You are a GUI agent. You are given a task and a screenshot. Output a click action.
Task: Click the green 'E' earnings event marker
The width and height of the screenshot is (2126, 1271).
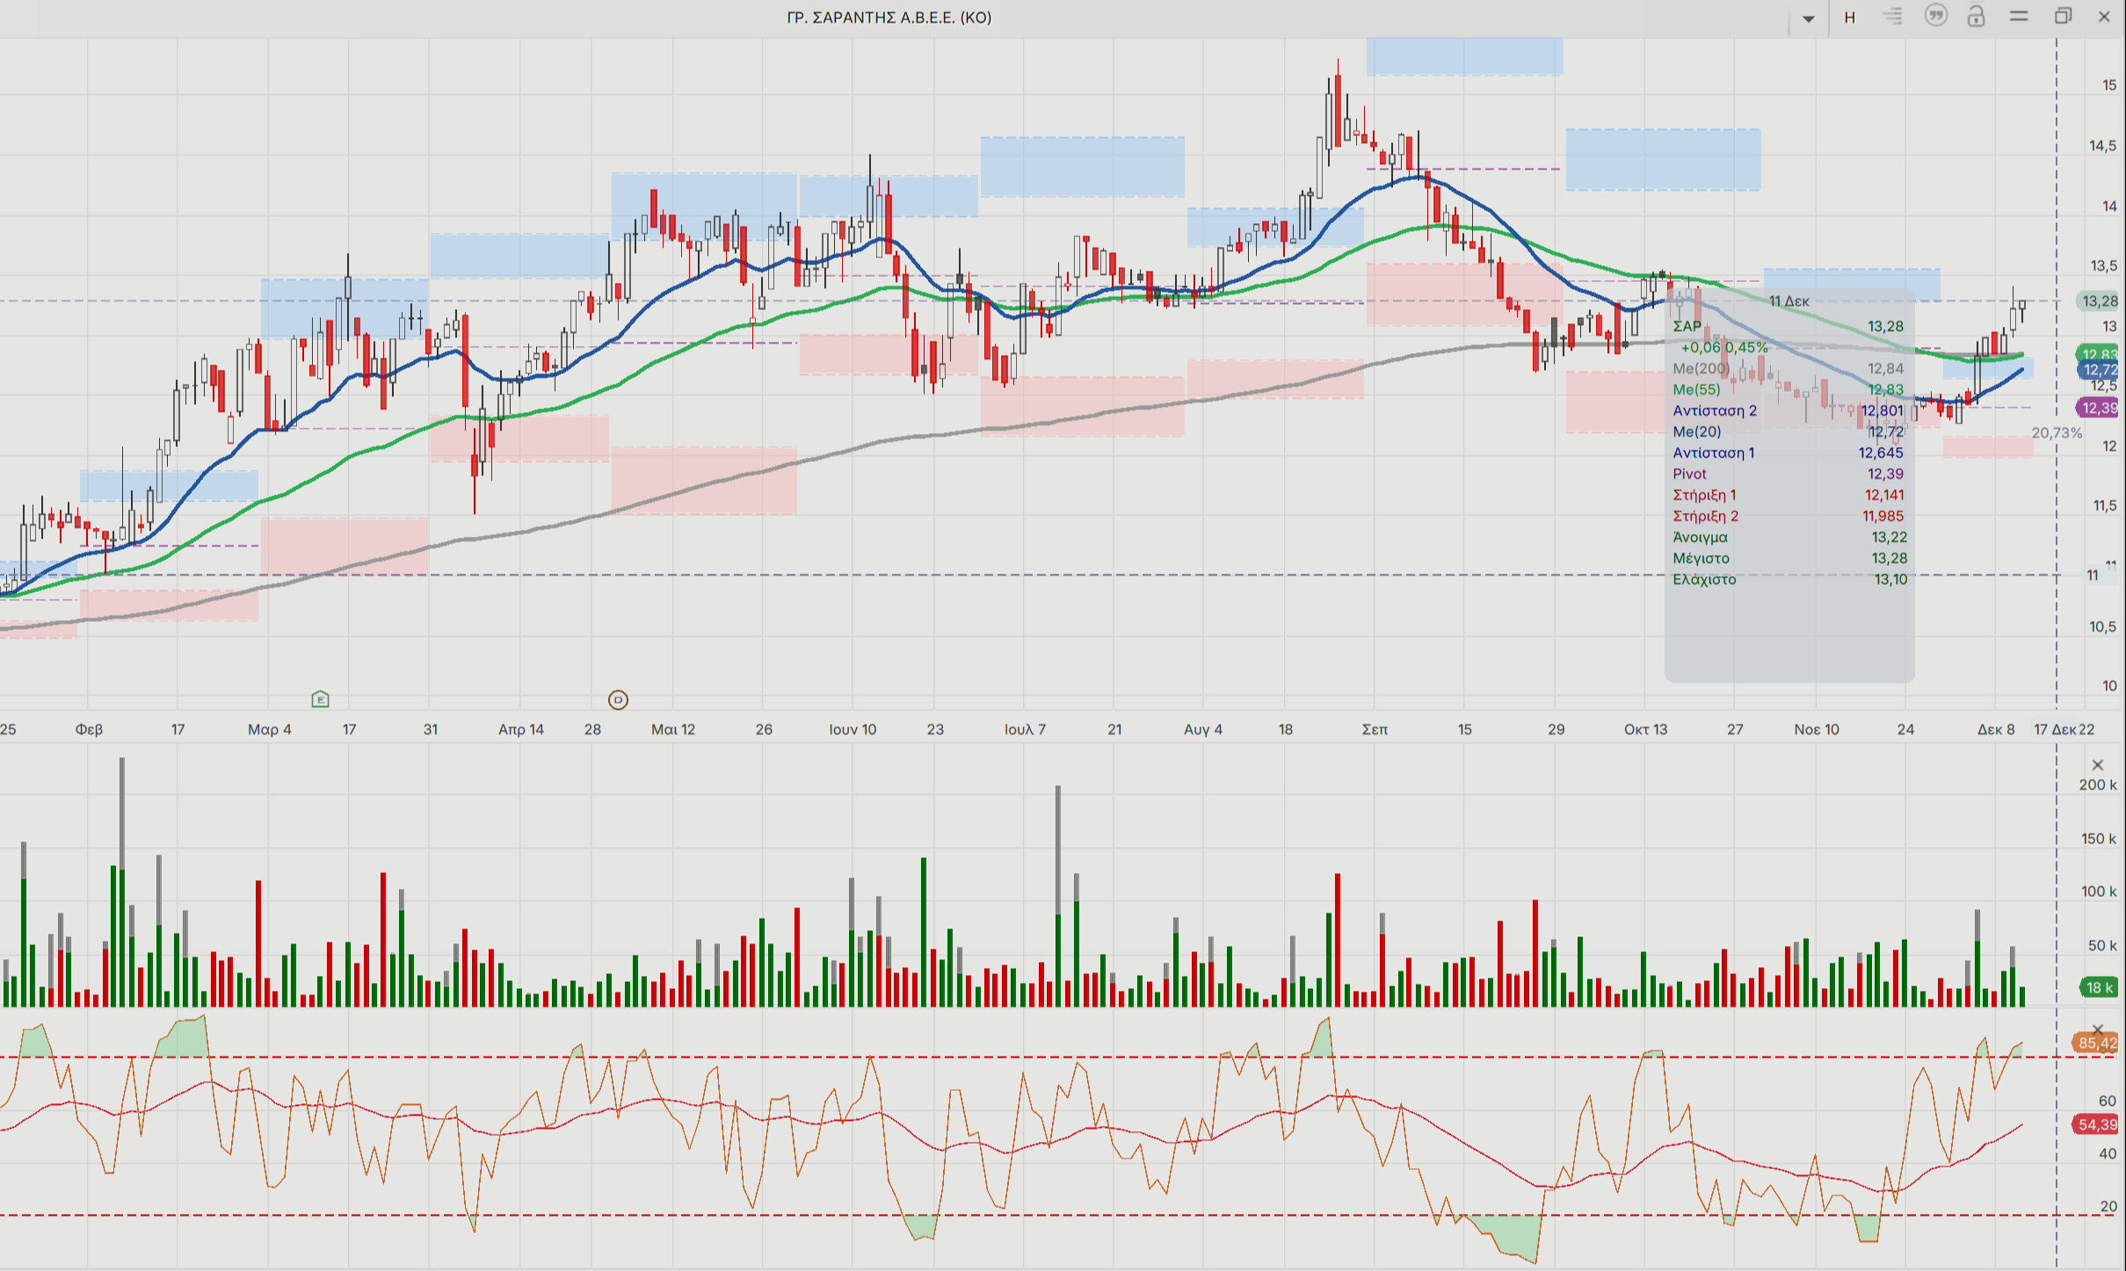coord(320,699)
